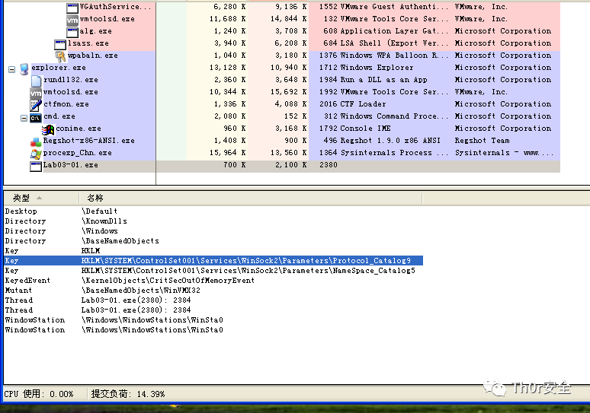Select the Regshot-x86-ANSI.exe process name
This screenshot has width=590, height=413.
coord(88,141)
